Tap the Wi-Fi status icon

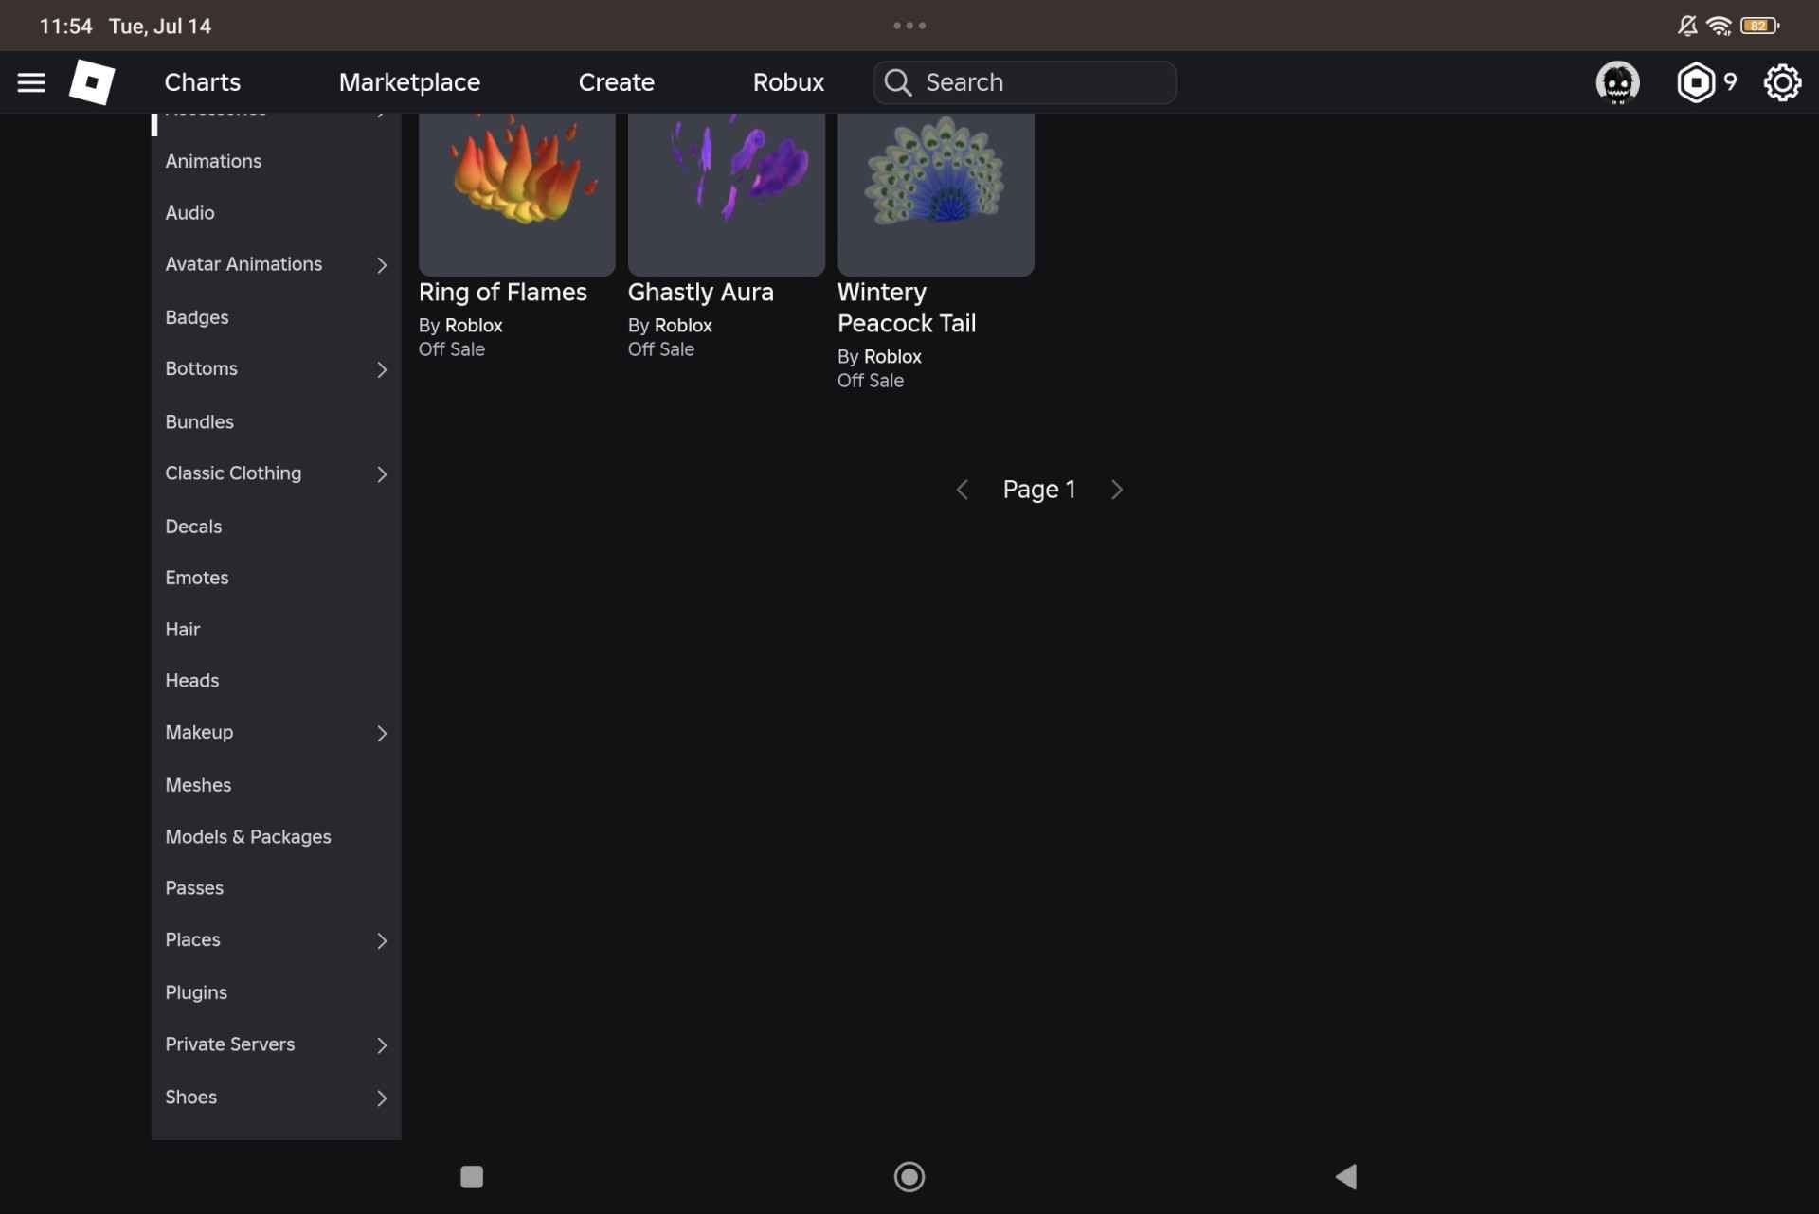(1719, 26)
